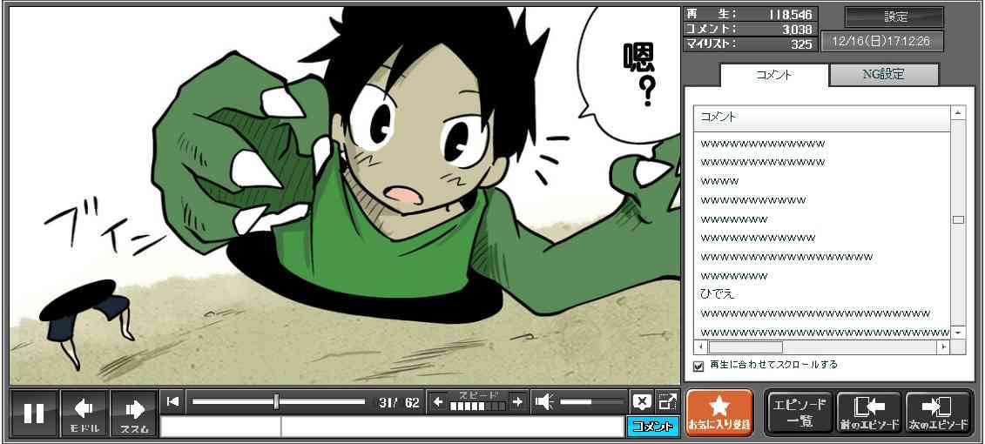Mute audio via the speaker icon
The width and height of the screenshot is (985, 444).
544,401
